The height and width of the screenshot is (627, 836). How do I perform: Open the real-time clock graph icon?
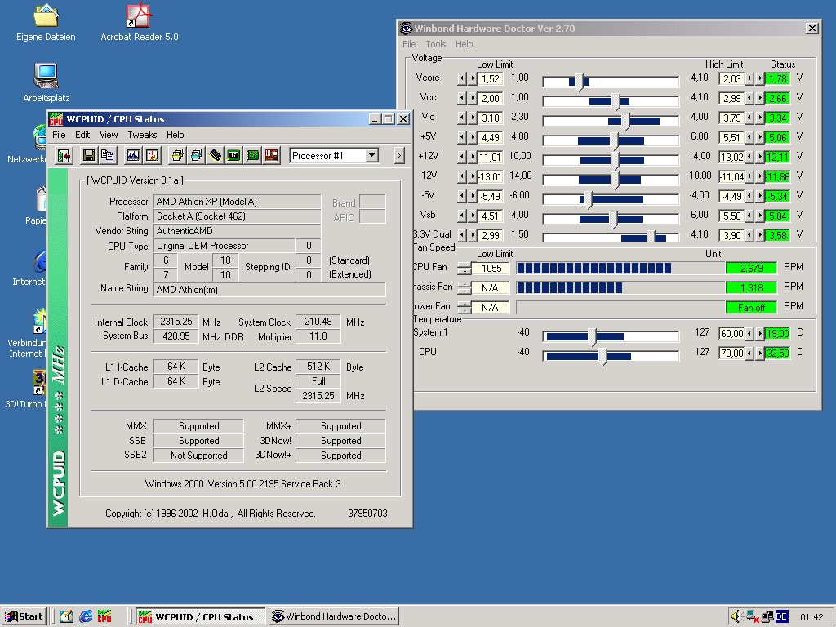[133, 155]
